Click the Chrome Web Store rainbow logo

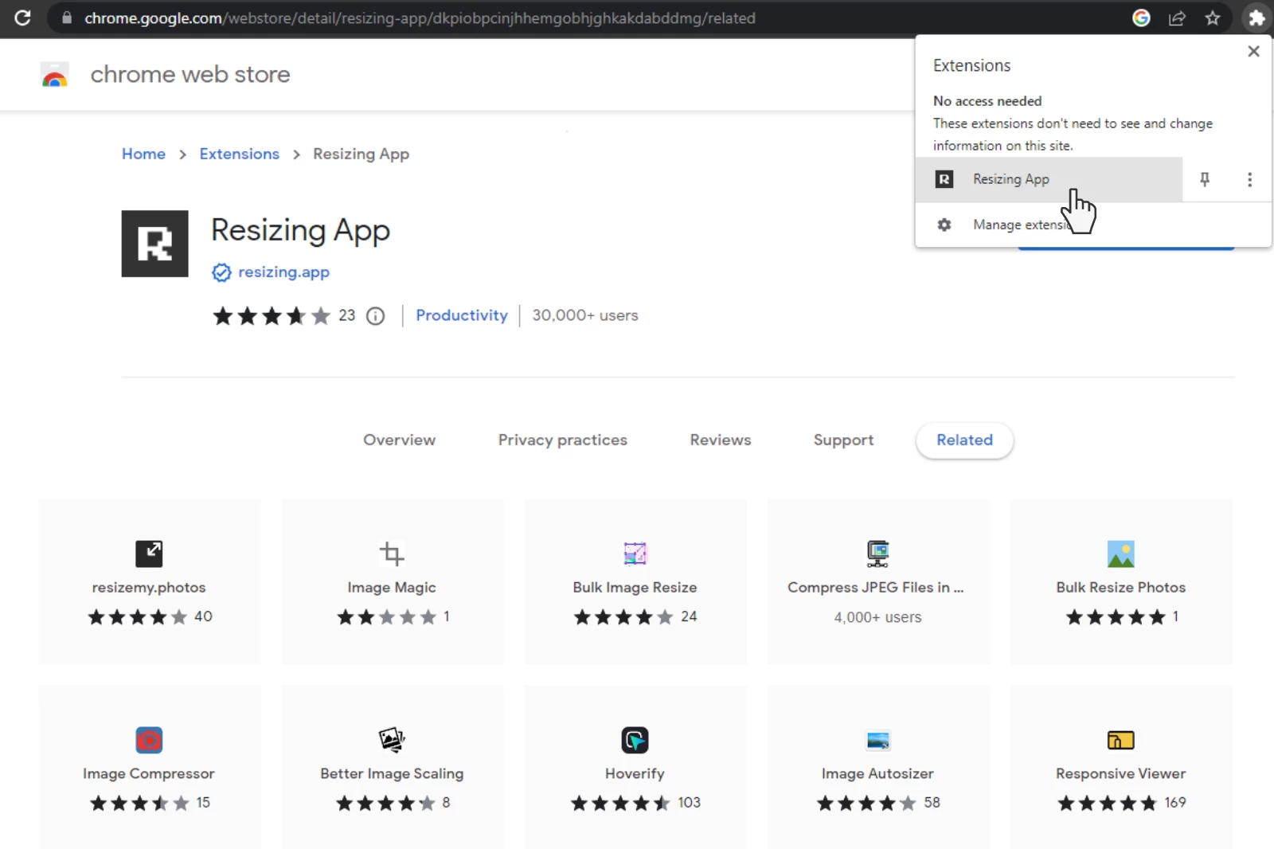tap(55, 75)
